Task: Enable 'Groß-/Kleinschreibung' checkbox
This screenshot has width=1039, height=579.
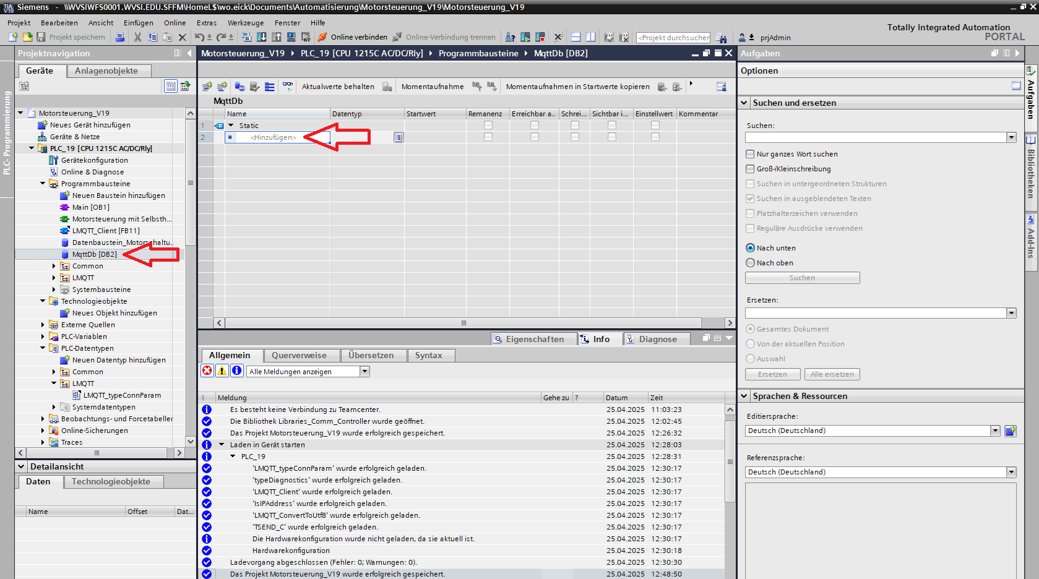Action: pos(750,169)
